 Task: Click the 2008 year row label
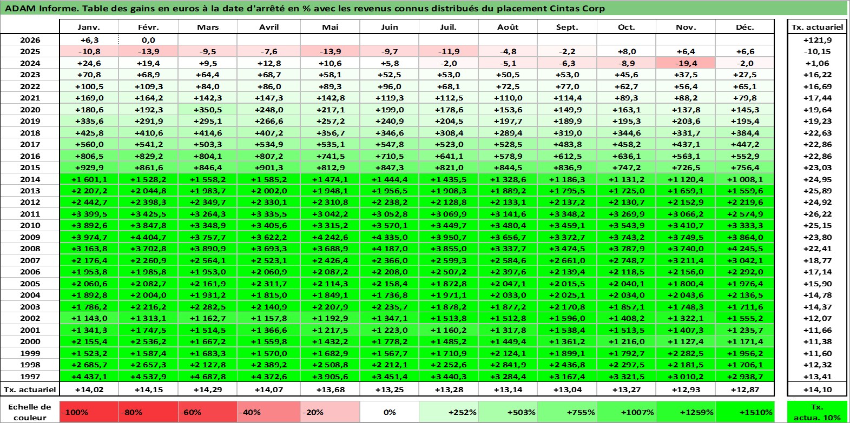pyautogui.click(x=30, y=249)
